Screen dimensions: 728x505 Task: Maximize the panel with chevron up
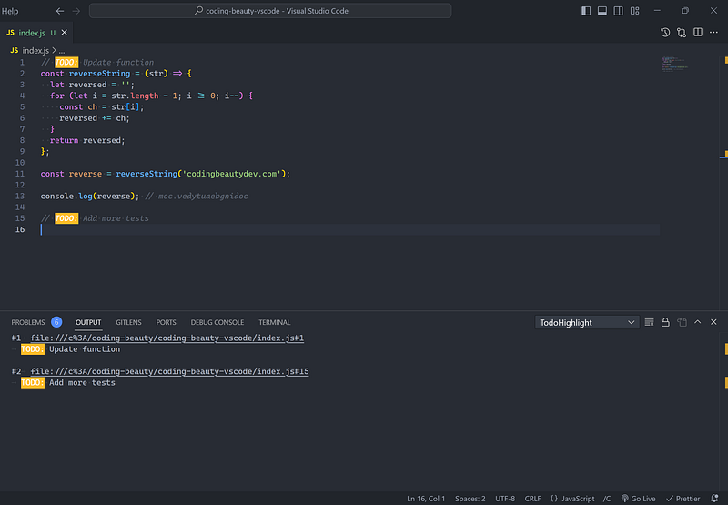[697, 322]
